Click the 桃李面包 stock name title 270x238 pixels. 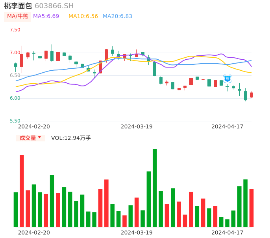(x=18, y=6)
